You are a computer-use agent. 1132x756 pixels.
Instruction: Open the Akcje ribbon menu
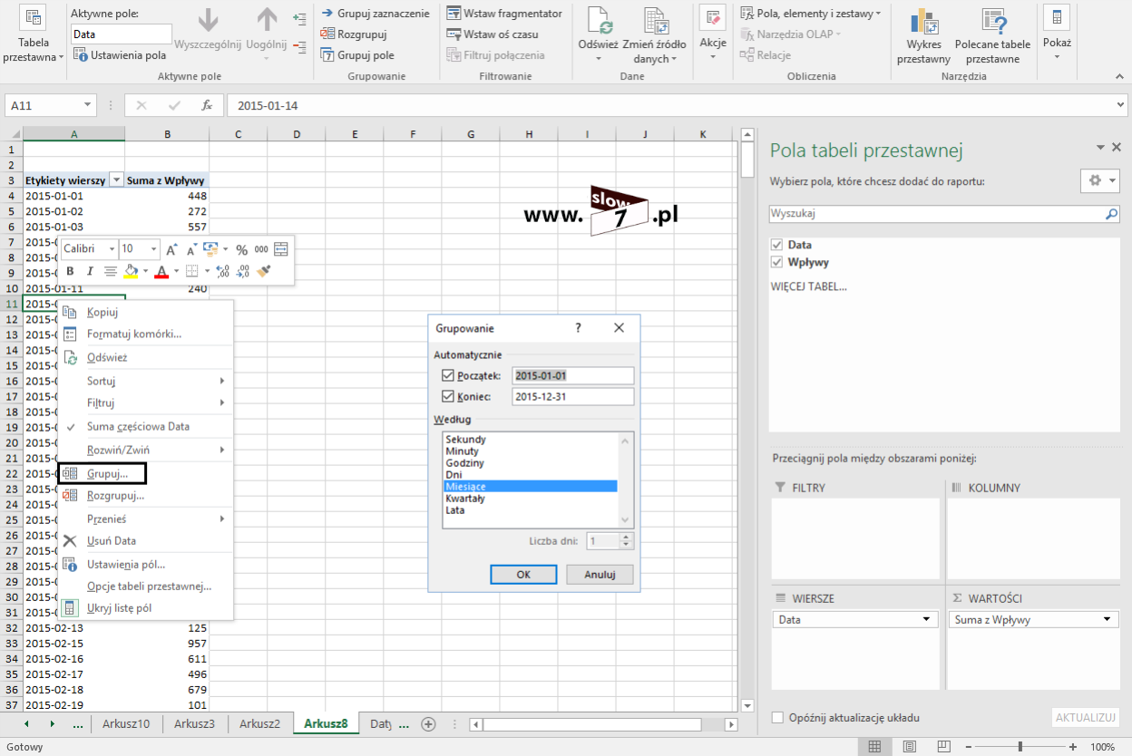click(x=713, y=35)
